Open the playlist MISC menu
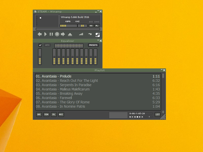The image size is (203, 152). coord(61,114)
